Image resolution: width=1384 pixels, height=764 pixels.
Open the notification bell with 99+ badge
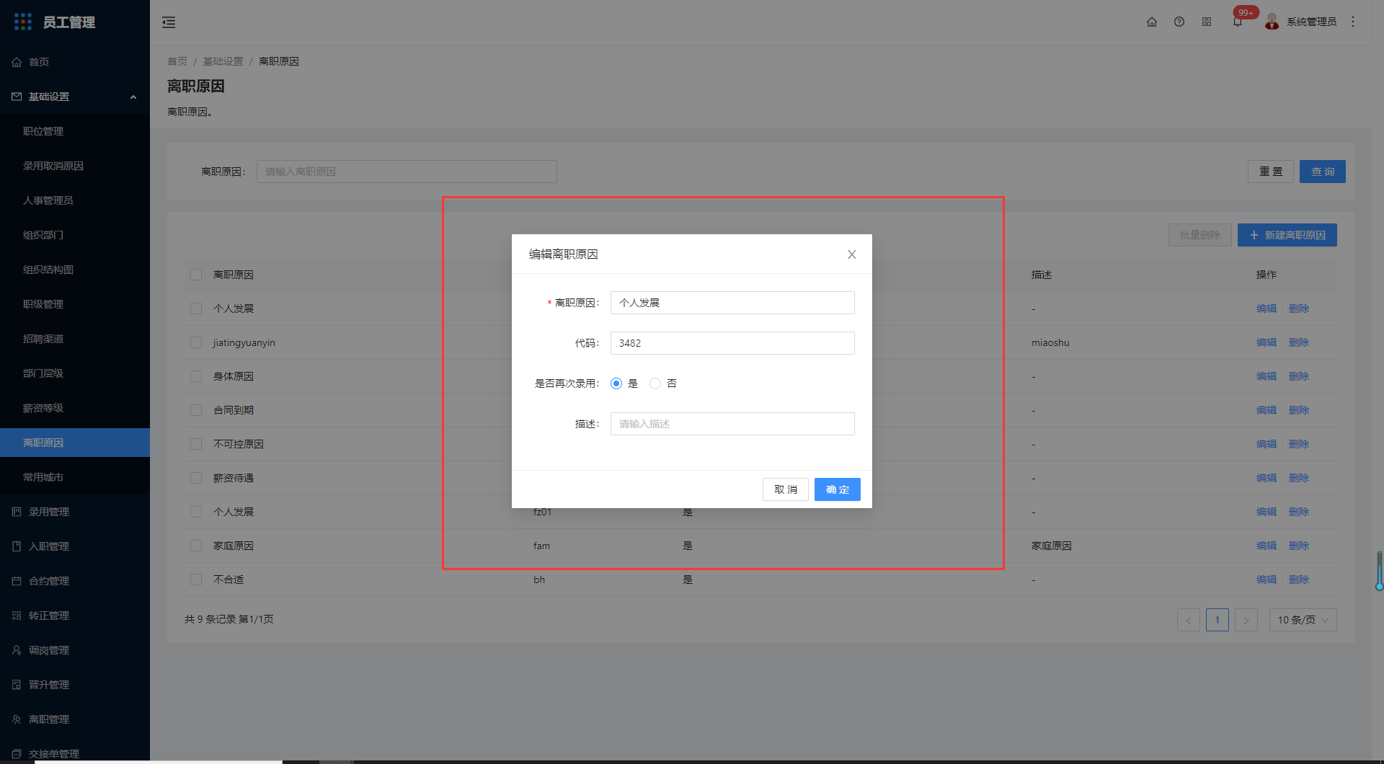click(x=1238, y=22)
